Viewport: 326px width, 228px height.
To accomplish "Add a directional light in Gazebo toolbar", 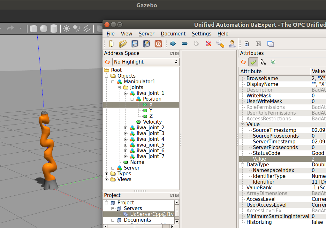I will tap(87, 28).
